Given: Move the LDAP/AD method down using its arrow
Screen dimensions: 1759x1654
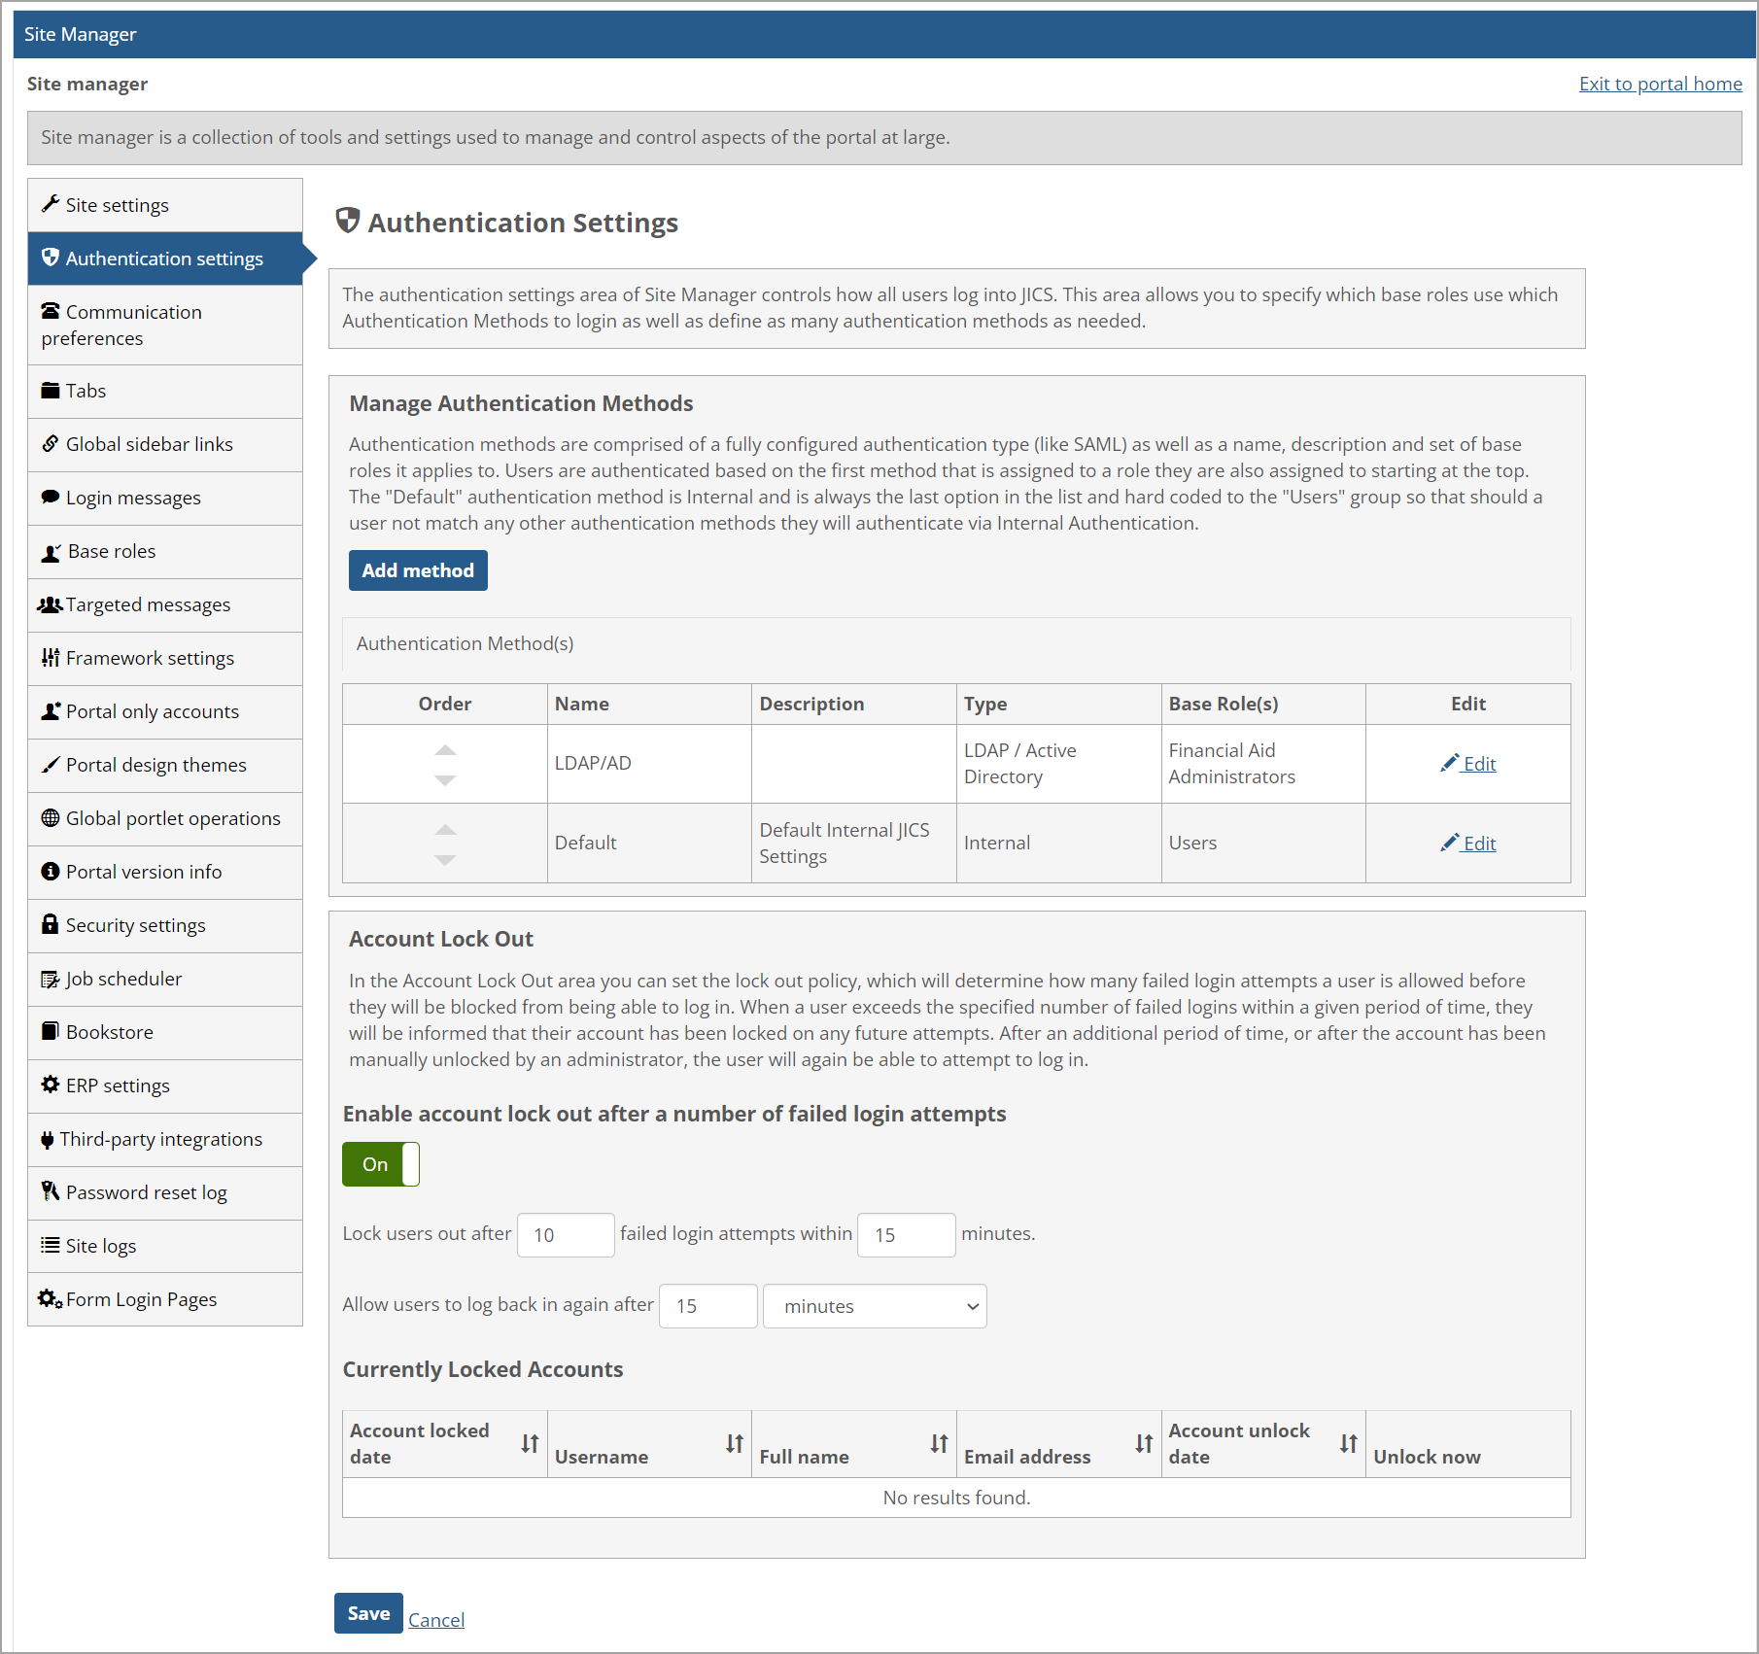Looking at the screenshot, I should [x=444, y=778].
